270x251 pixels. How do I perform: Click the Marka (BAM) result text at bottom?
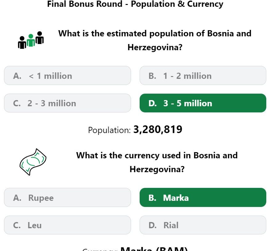click(154, 249)
